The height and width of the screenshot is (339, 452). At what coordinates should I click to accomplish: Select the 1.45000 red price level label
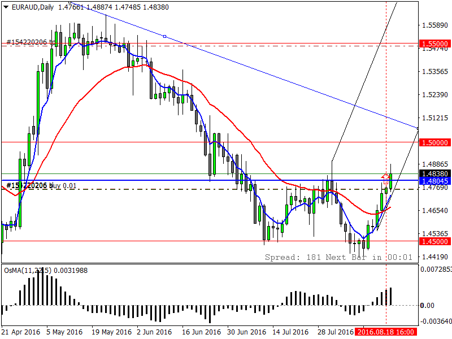(x=435, y=241)
